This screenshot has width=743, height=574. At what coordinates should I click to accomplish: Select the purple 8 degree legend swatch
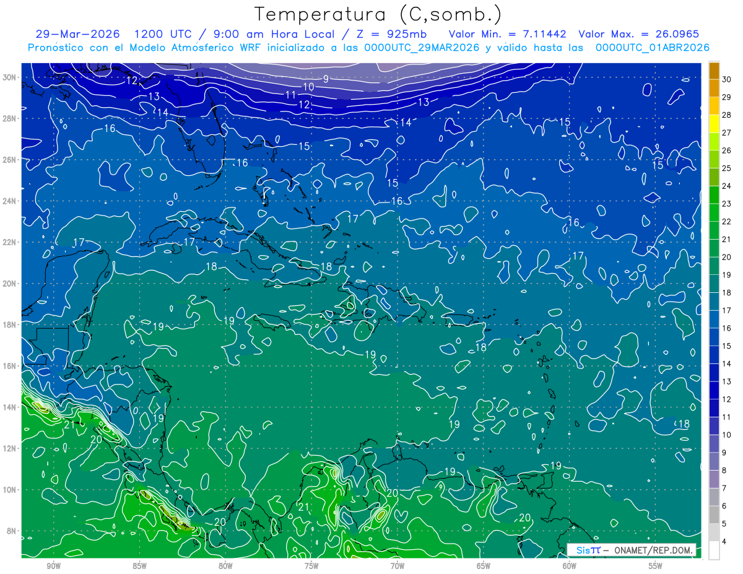tap(714, 462)
